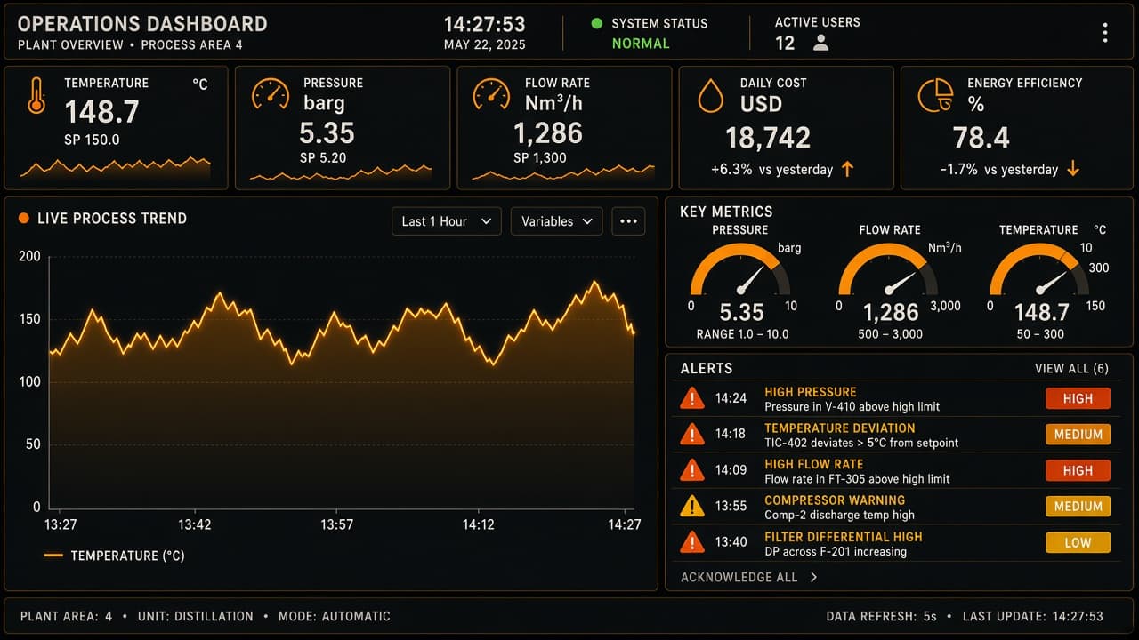The image size is (1139, 640).
Task: Select the Compressor Warning alert title
Action: tap(835, 500)
